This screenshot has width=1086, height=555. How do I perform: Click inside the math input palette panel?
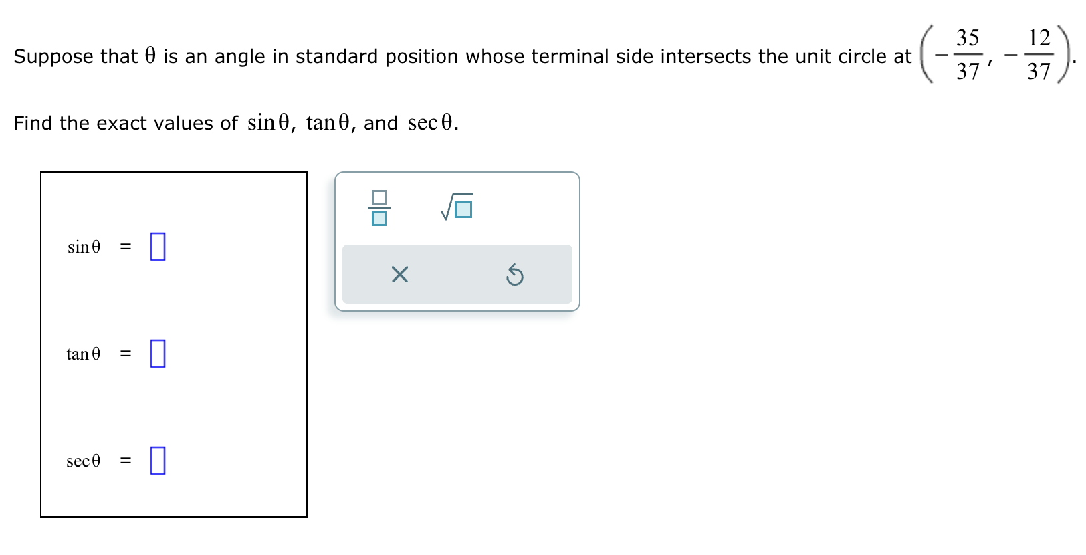[x=458, y=241]
